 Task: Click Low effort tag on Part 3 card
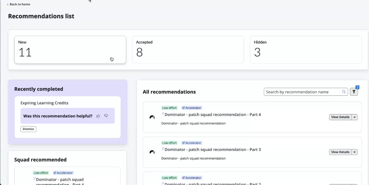tap(169, 143)
